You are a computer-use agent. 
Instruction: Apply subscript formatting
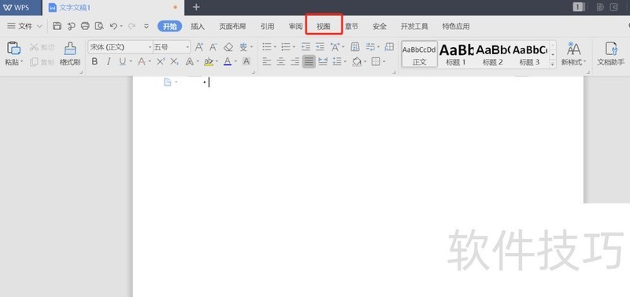pos(174,62)
